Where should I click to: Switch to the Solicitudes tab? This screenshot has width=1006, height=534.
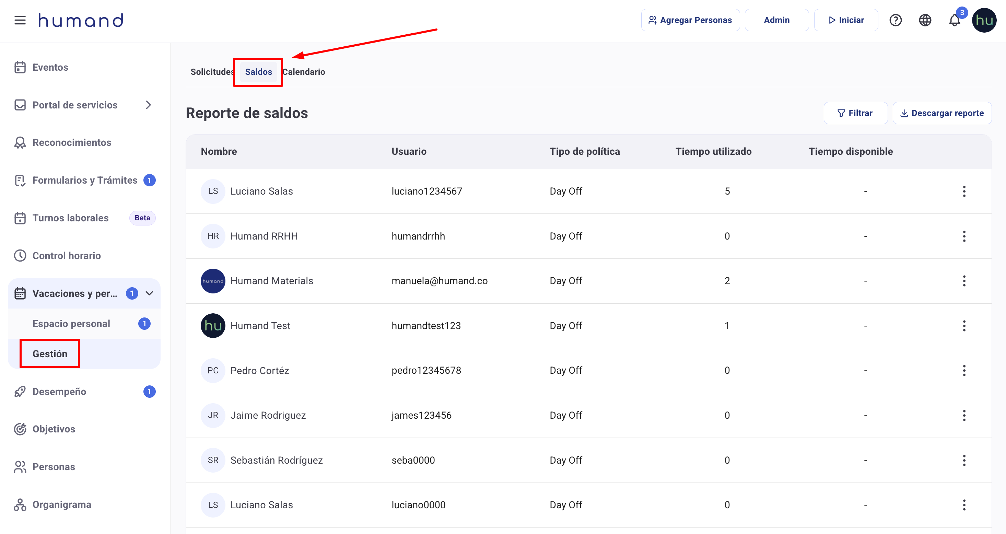click(211, 72)
